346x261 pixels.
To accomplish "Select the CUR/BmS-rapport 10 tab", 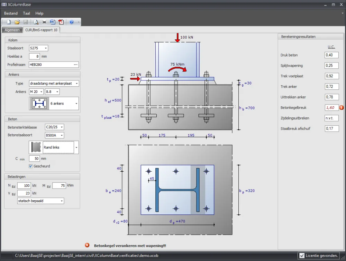I will coord(41,30).
